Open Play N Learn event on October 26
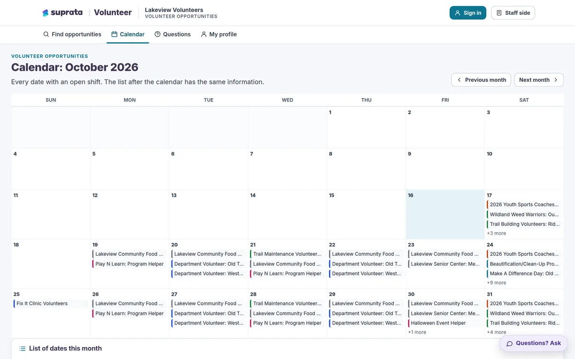The image size is (575, 359). (129, 314)
